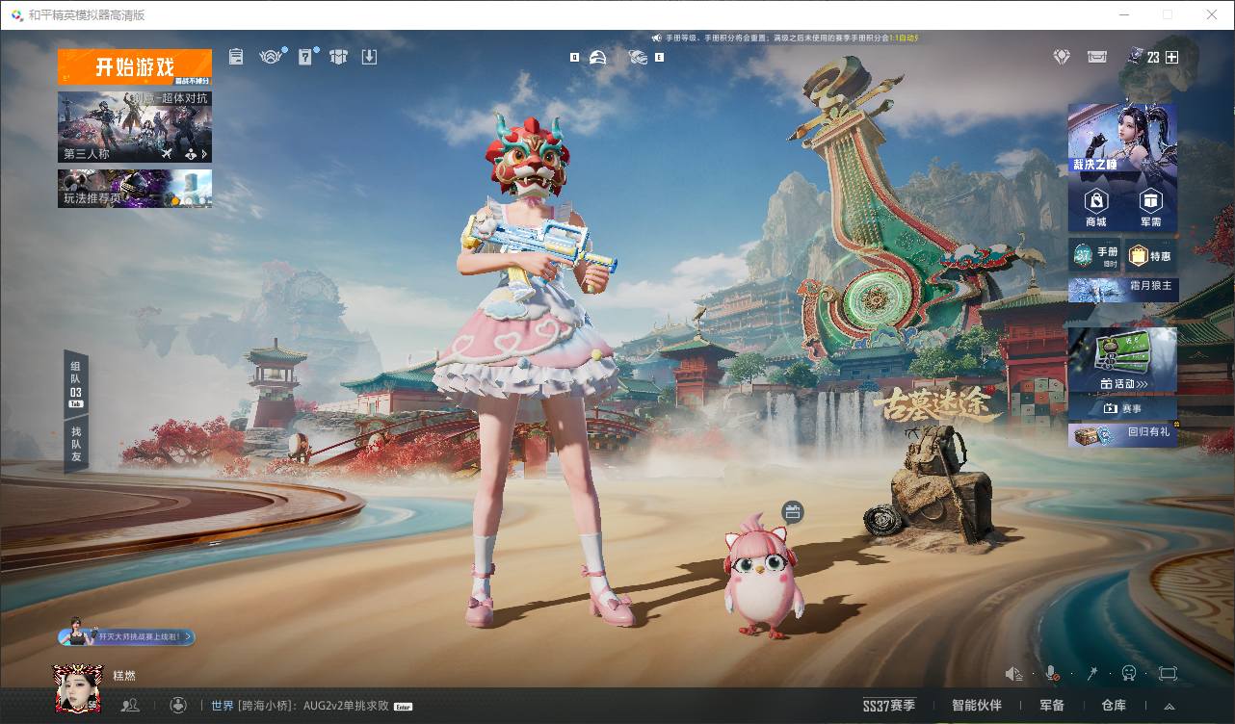Open the magic wand effects icon
Screen dimensions: 1235x724
(1091, 673)
